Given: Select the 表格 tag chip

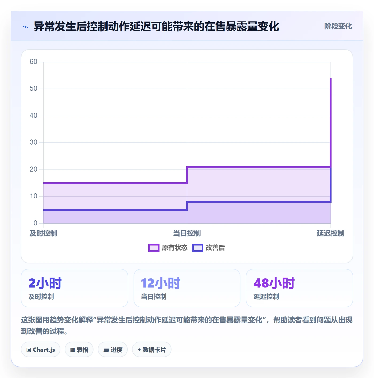Looking at the screenshot, I should click(79, 350).
